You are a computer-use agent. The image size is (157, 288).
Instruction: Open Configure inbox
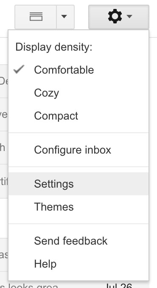(78, 150)
